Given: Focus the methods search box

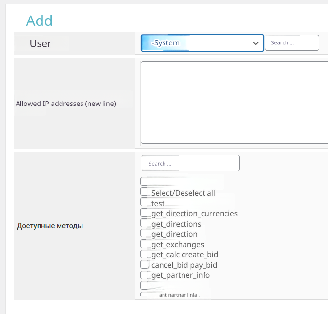Looking at the screenshot, I should [x=190, y=163].
